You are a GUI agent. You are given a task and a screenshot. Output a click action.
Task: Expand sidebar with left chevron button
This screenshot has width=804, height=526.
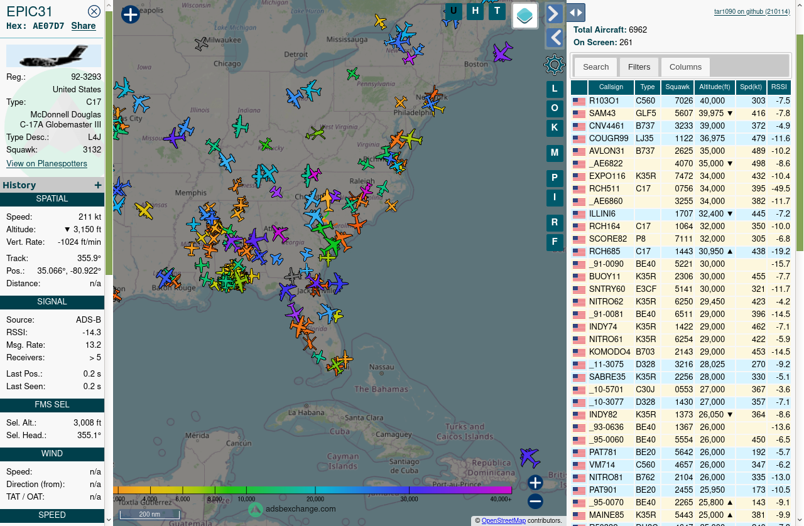click(x=555, y=38)
